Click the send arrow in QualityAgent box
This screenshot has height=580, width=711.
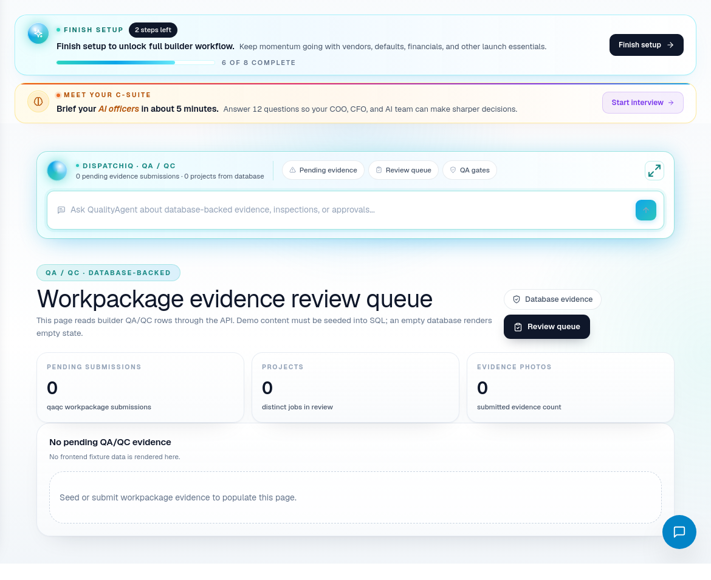tap(646, 210)
